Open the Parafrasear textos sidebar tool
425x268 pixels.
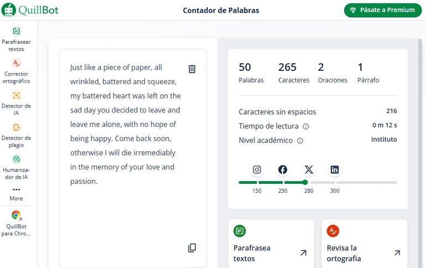pos(16,39)
